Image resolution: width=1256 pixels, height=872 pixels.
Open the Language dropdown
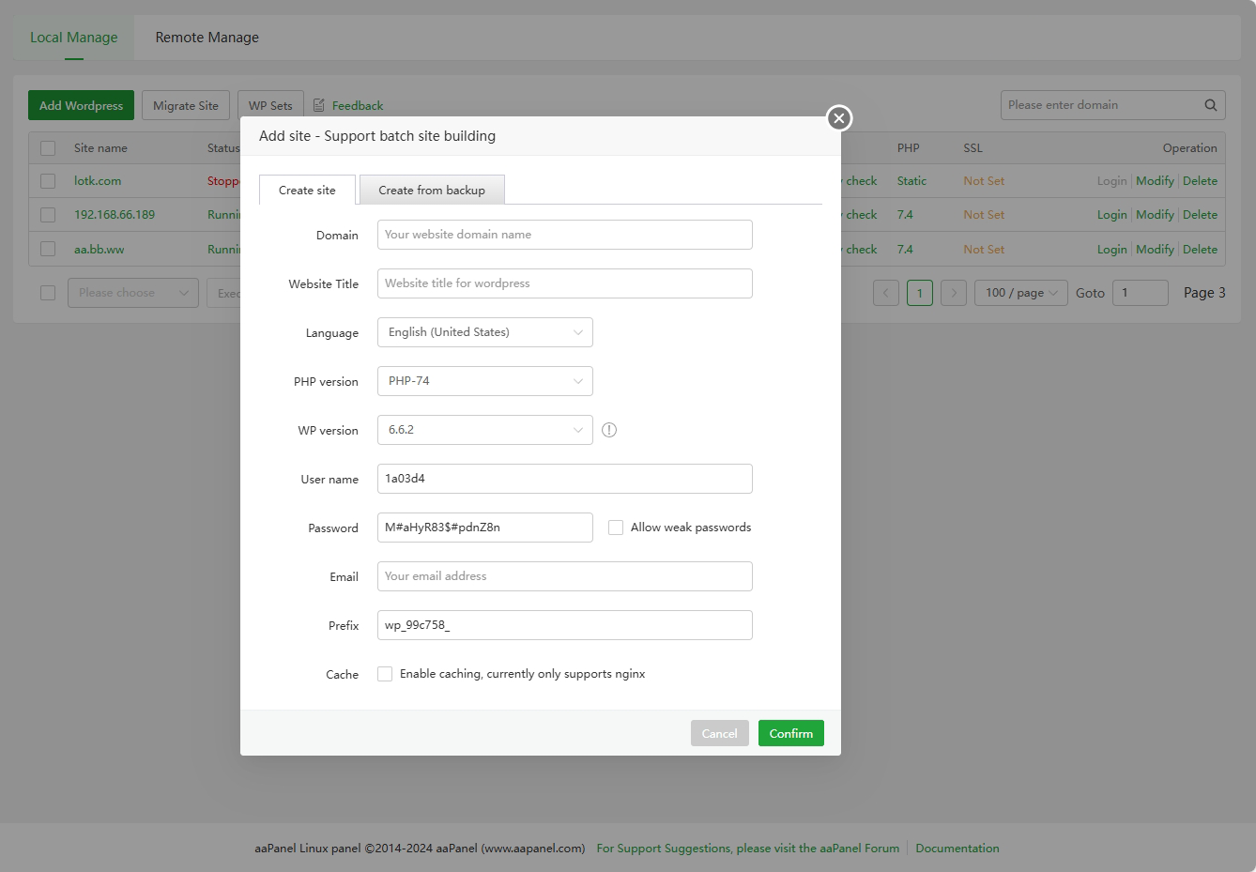484,332
